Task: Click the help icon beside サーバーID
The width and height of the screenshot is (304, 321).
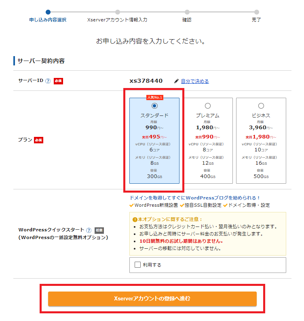Action: 48,81
